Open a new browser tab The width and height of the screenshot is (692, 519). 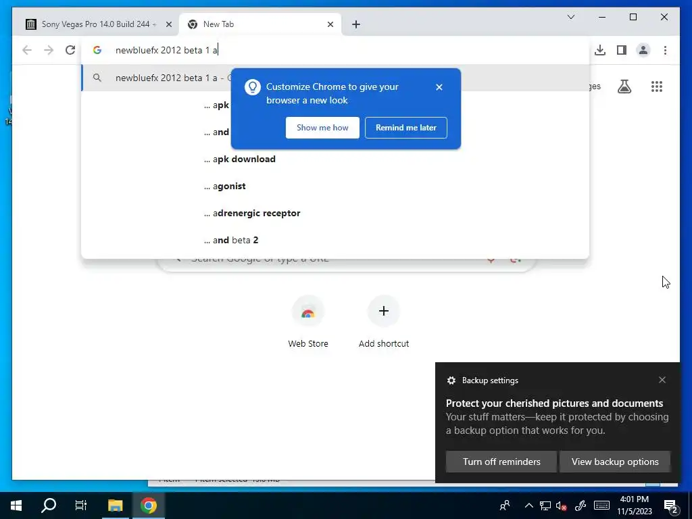(x=355, y=24)
